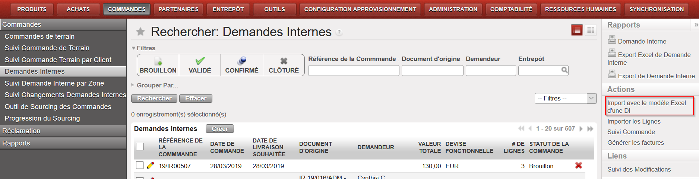Viewport: 699px width, 179px height.
Task: Toggle the Brouillon filter
Action: click(x=158, y=65)
